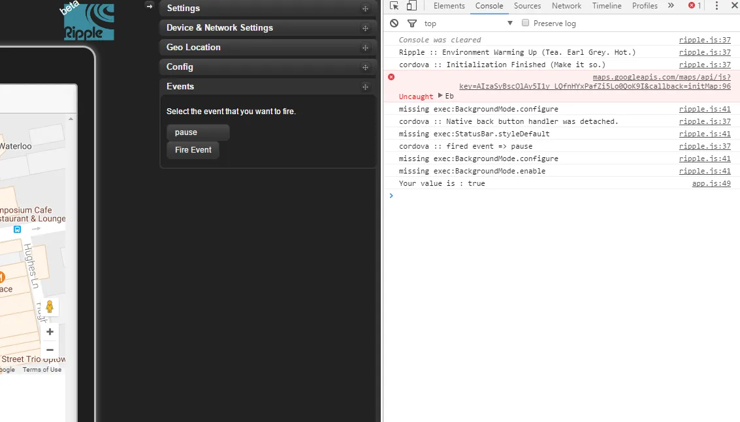Switch to the Network tab
Image resolution: width=740 pixels, height=422 pixels.
(566, 6)
